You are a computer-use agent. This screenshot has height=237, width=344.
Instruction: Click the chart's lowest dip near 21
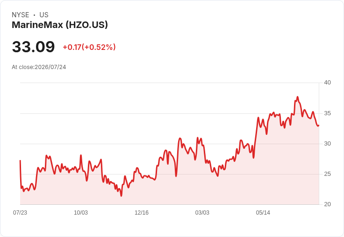click(x=122, y=196)
